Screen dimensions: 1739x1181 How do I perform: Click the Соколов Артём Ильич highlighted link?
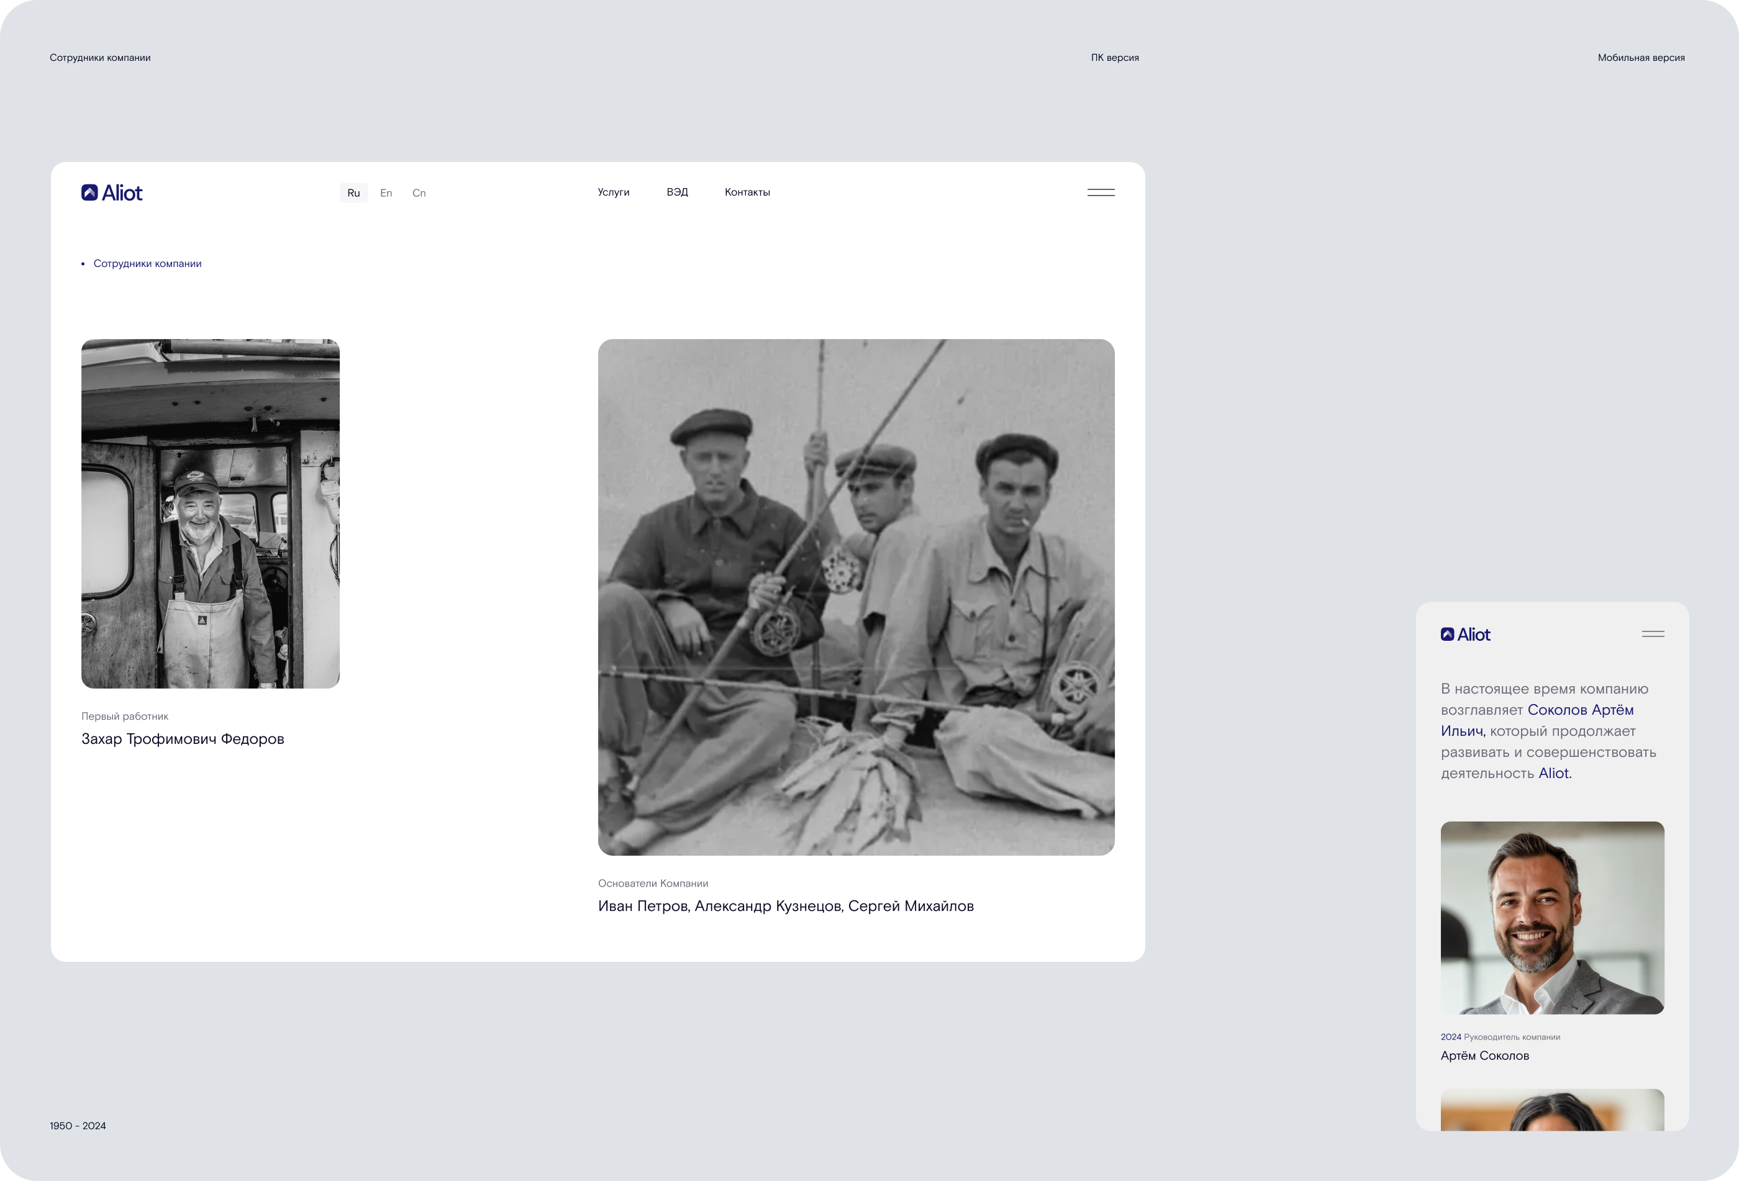pos(1579,710)
